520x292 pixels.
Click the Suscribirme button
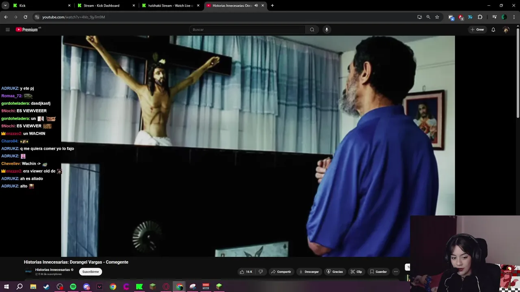pyautogui.click(x=90, y=272)
